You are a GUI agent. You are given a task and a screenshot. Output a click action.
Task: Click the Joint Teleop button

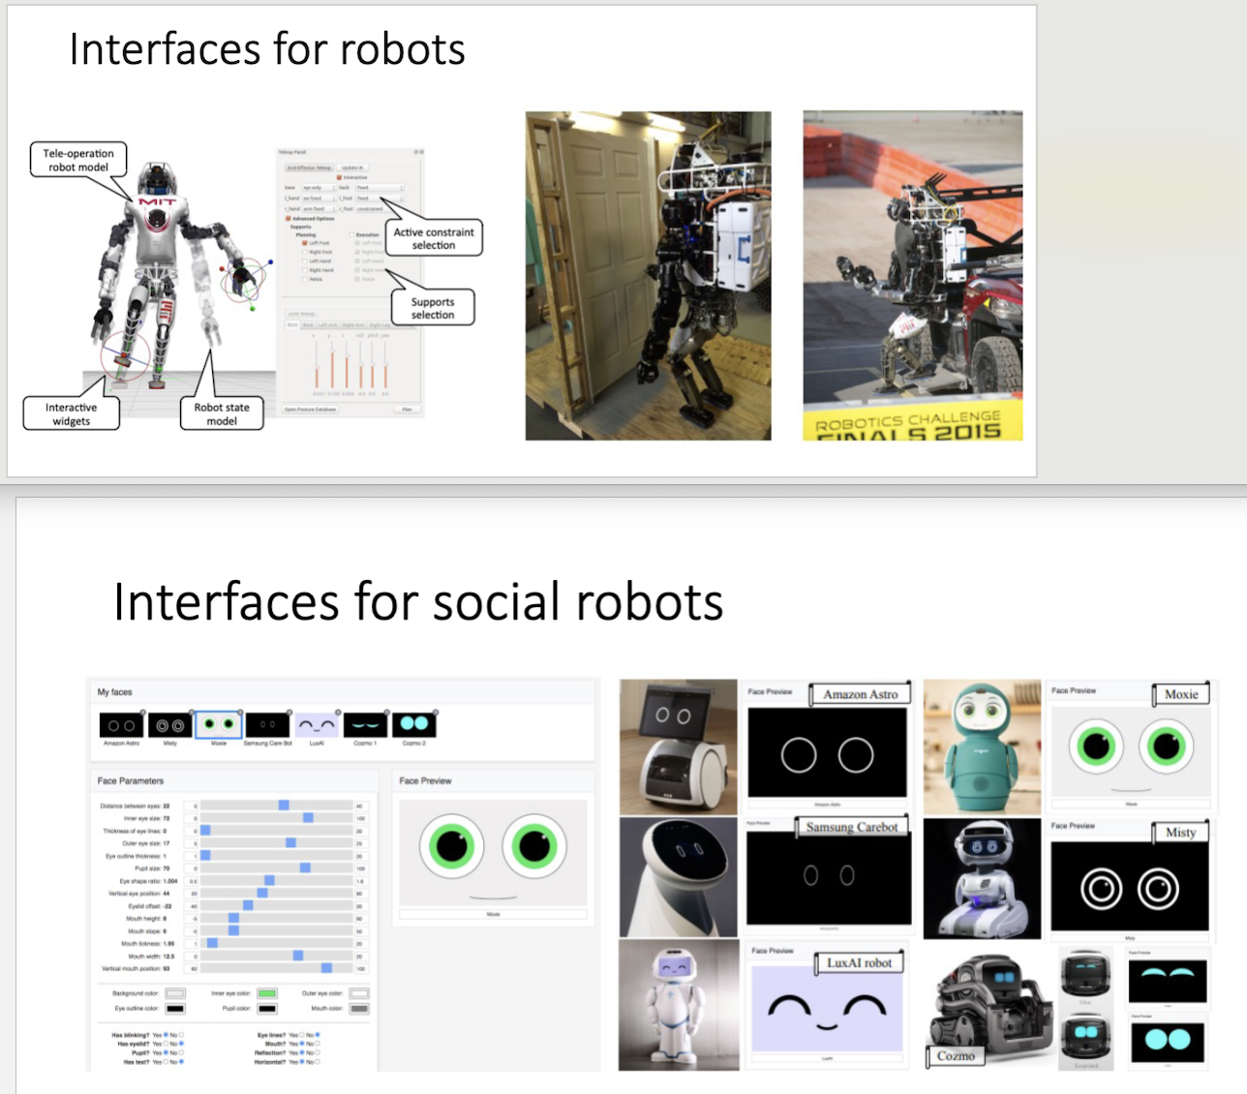click(301, 314)
